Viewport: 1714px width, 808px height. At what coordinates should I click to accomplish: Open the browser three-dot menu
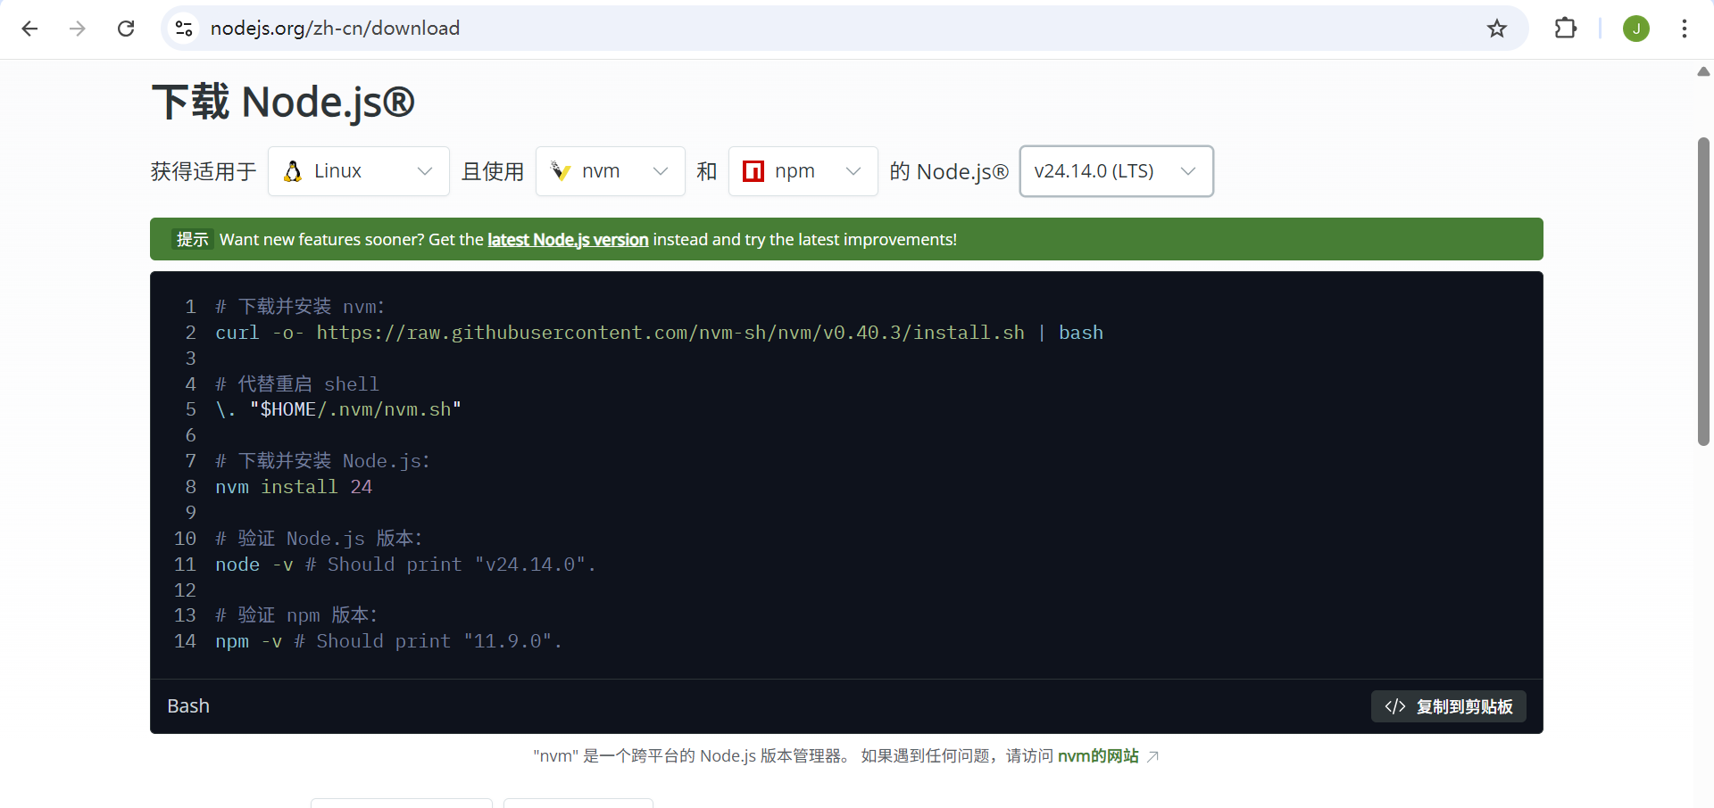[1685, 29]
